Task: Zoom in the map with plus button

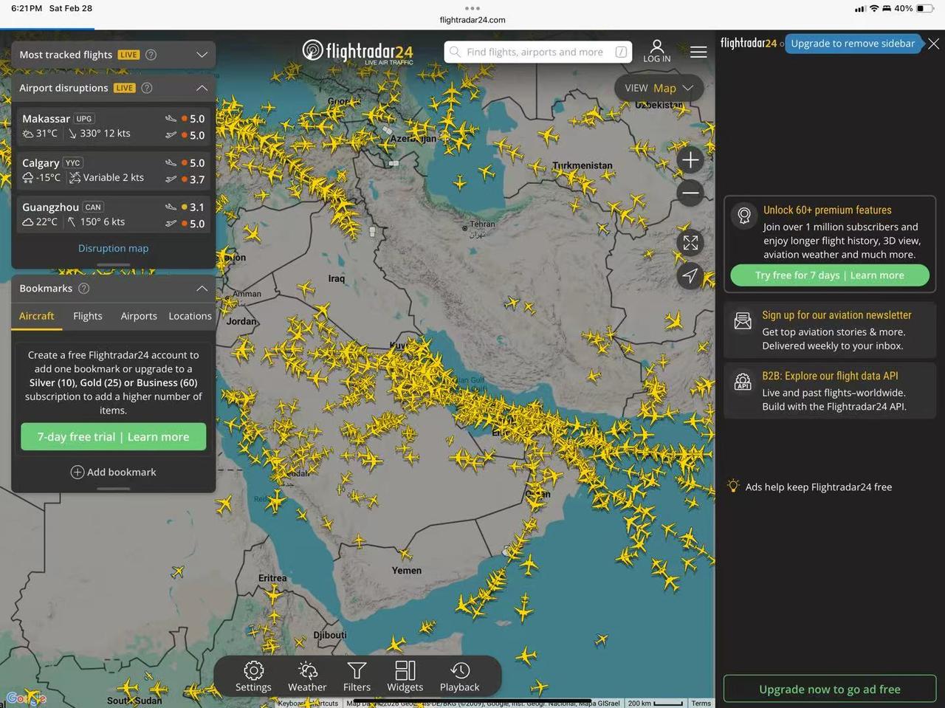Action: (690, 160)
